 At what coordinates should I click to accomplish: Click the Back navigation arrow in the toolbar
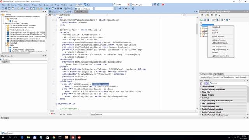[120, 9]
